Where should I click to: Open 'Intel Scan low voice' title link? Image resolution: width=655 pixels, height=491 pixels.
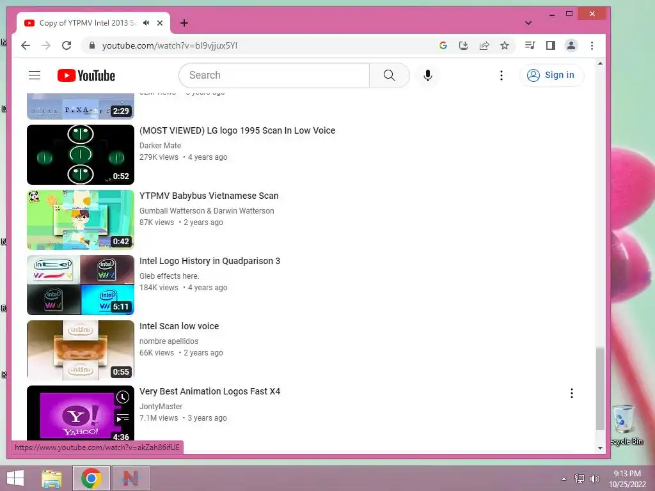[179, 325]
